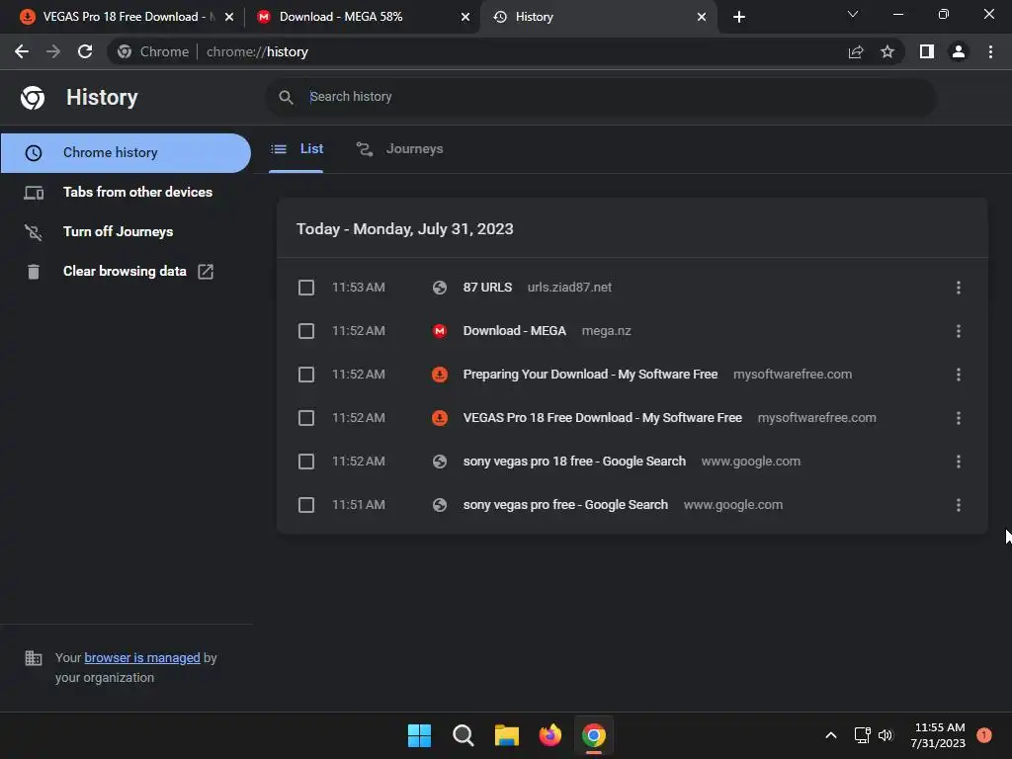Check the box for Download - MEGA entry

point(306,331)
